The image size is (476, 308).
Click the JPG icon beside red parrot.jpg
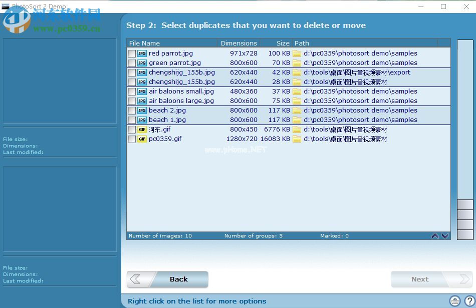[142, 53]
